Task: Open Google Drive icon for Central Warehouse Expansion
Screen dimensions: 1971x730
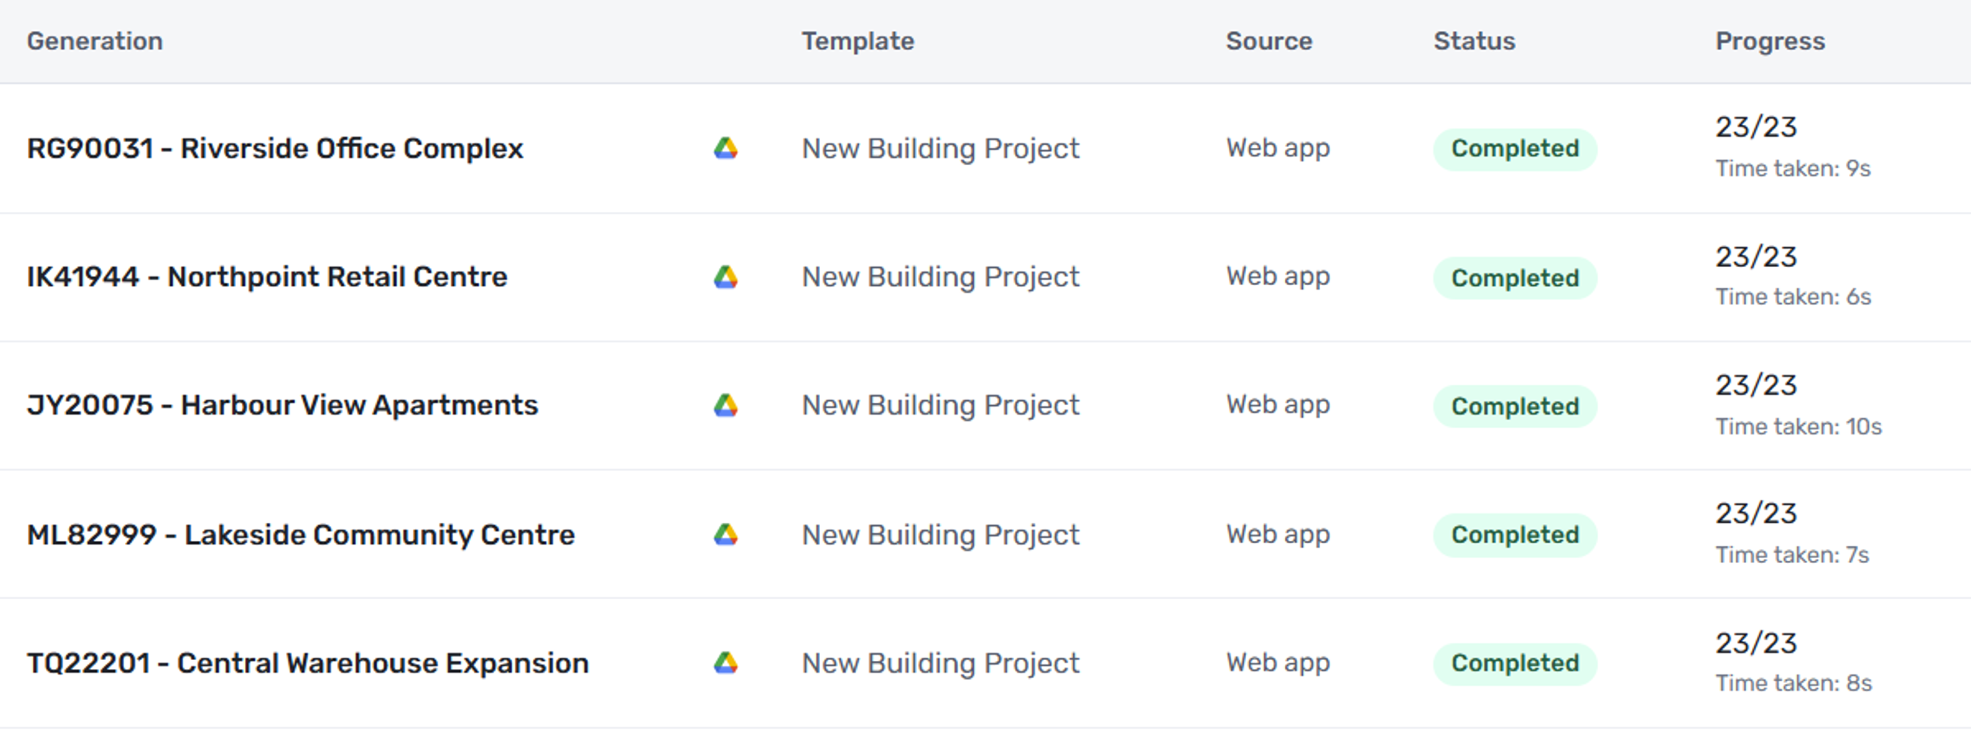Action: 725,663
